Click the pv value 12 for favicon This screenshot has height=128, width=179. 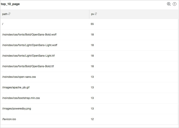[x=92, y=119]
